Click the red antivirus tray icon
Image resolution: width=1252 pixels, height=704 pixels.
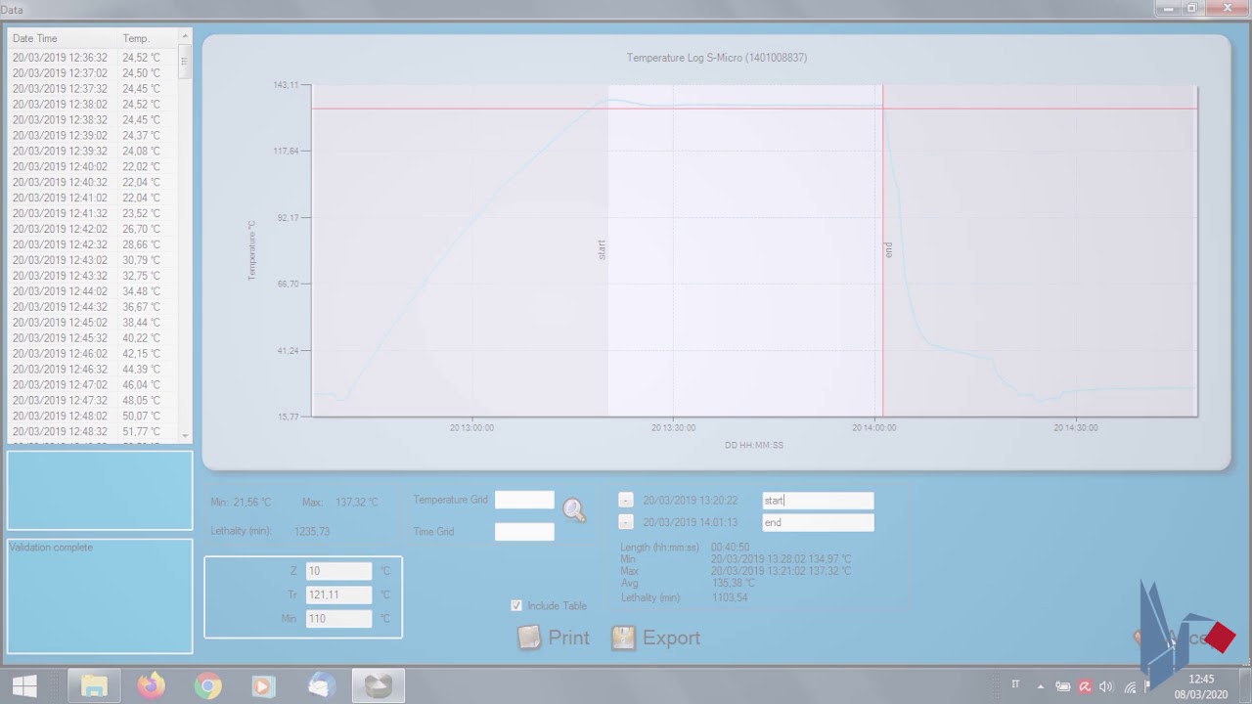1085,687
